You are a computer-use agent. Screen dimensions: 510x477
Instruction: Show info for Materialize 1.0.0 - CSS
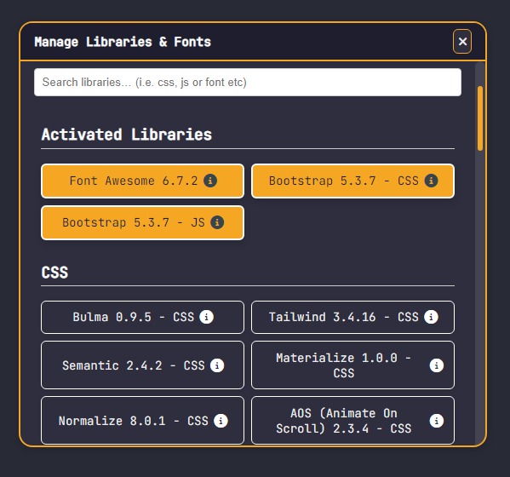437,365
